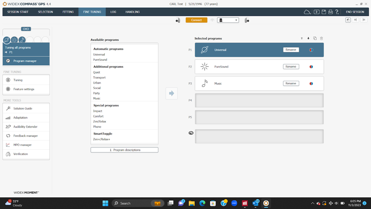Select the empty P5 program slot

pyautogui.click(x=259, y=117)
